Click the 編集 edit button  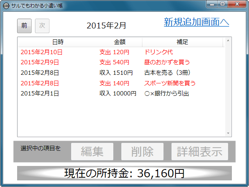[x=92, y=152]
